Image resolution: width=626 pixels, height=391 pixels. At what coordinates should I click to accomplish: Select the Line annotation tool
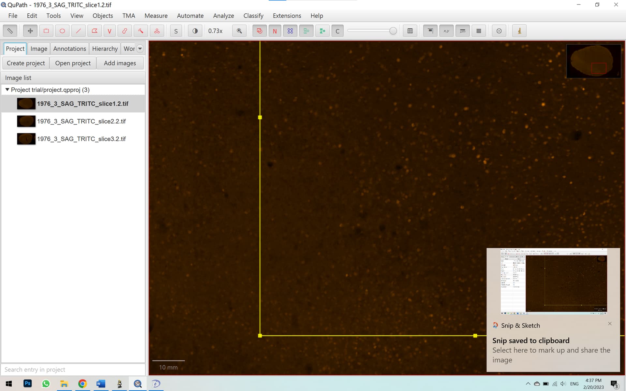pyautogui.click(x=78, y=31)
